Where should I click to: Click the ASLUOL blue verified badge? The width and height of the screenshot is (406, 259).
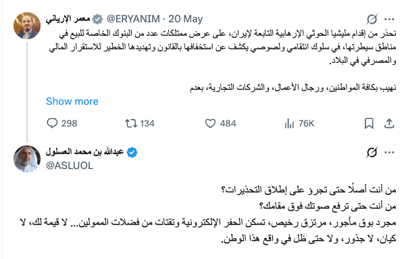pyautogui.click(x=132, y=152)
